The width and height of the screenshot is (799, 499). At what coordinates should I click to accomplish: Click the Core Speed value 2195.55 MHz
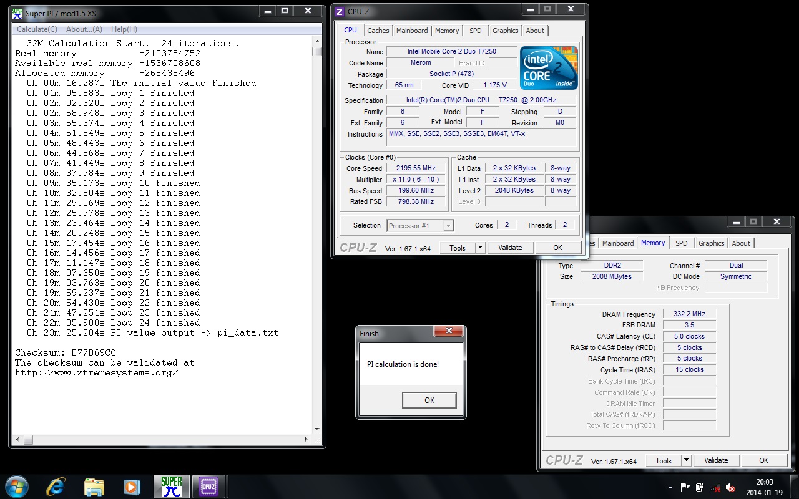point(416,168)
